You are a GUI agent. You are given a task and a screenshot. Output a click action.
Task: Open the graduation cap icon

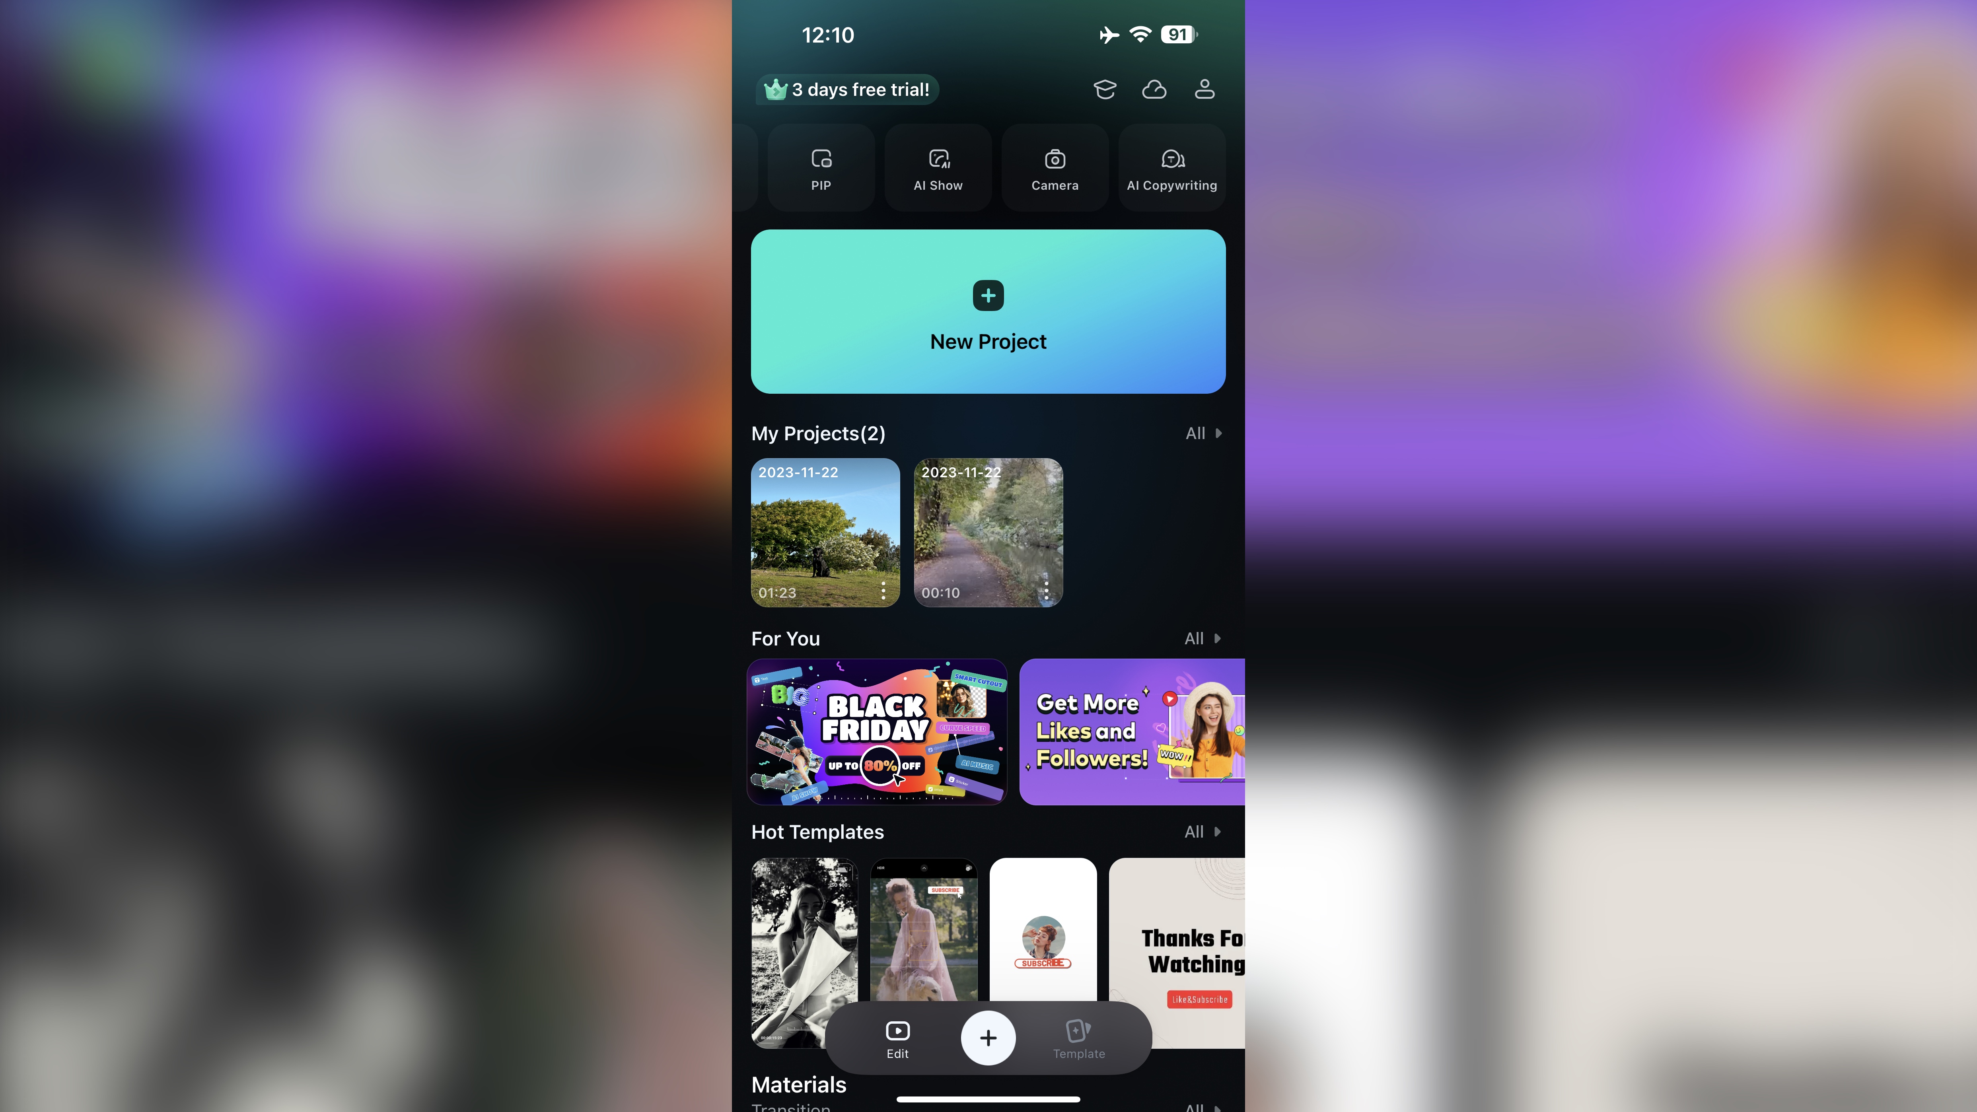pyautogui.click(x=1105, y=88)
